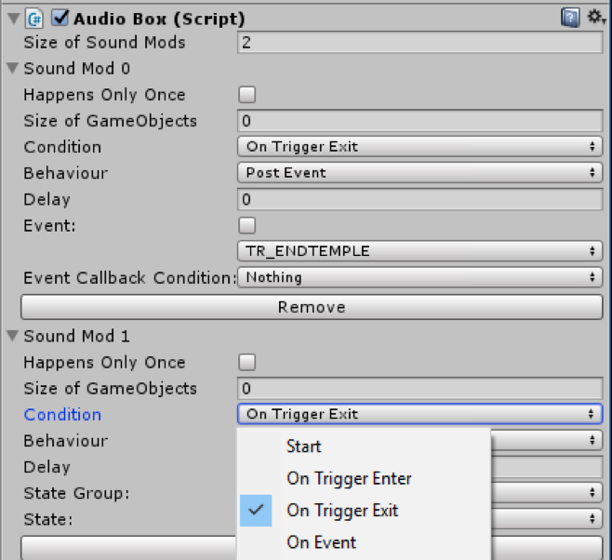The image size is (612, 560).
Task: Collapse the Audio Box component foldout
Action: 14,19
